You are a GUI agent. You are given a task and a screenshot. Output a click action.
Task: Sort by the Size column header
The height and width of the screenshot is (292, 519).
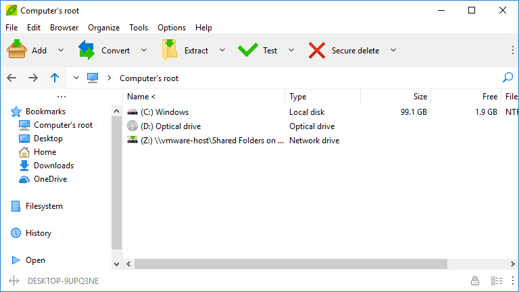click(395, 97)
